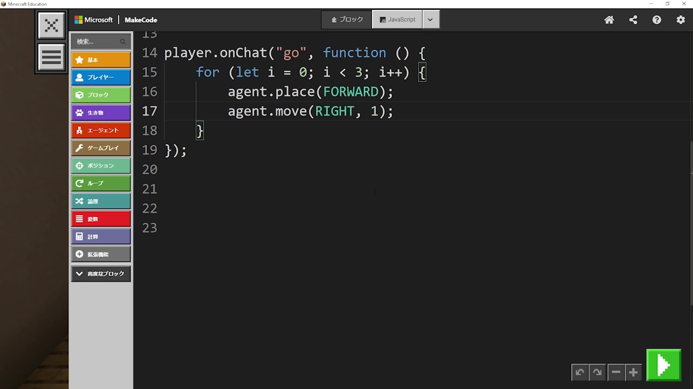Open the ループ block category
The height and width of the screenshot is (389, 693).
click(101, 183)
